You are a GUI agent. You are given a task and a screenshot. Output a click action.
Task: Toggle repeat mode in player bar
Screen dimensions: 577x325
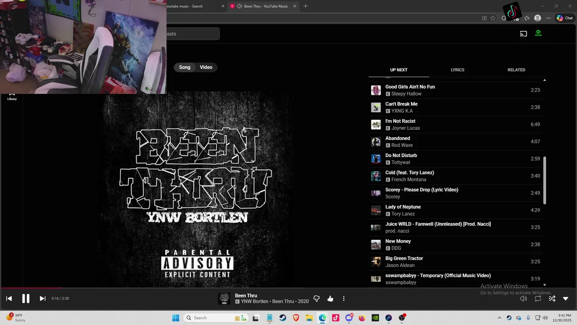tap(538, 298)
